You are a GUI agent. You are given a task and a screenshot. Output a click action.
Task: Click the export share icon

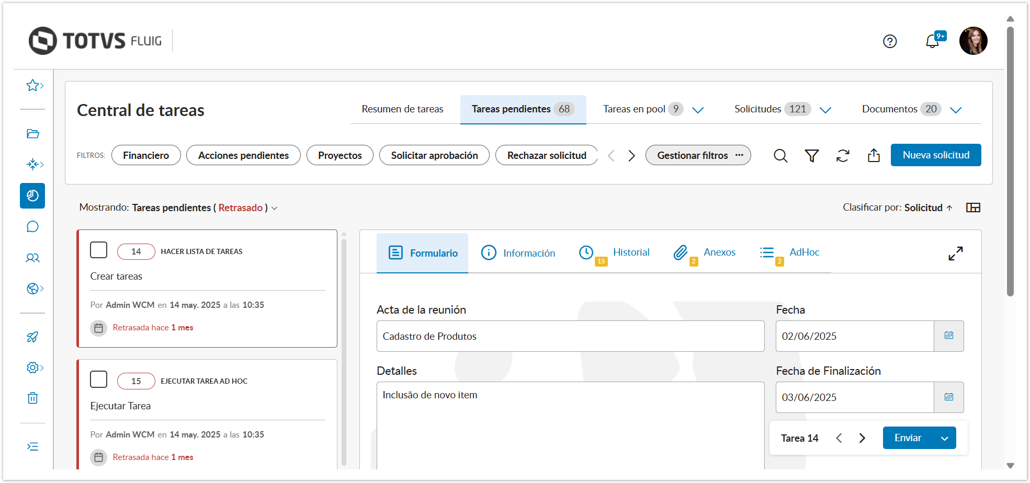tap(874, 156)
